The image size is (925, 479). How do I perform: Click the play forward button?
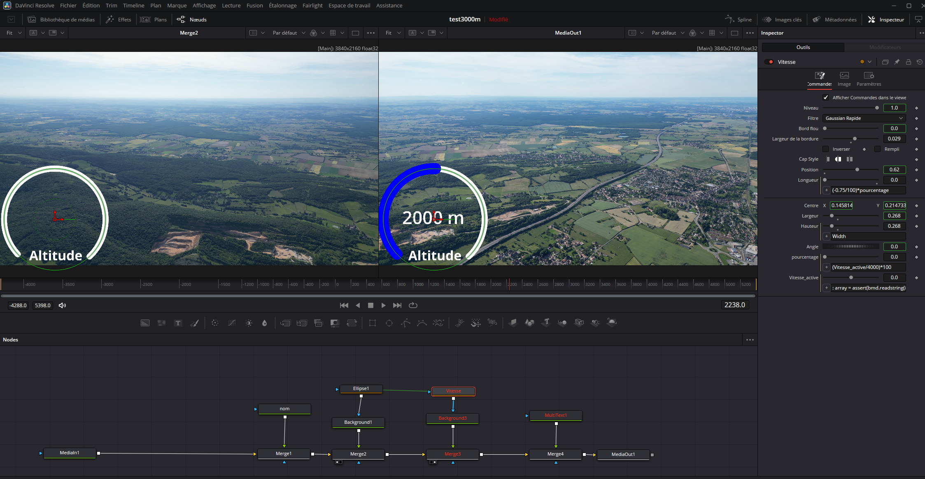click(383, 305)
